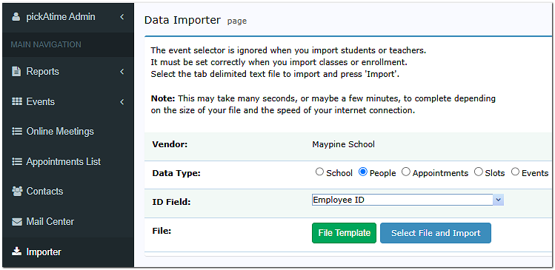Select the Slots data type radio
This screenshot has width=555, height=270.
point(479,172)
